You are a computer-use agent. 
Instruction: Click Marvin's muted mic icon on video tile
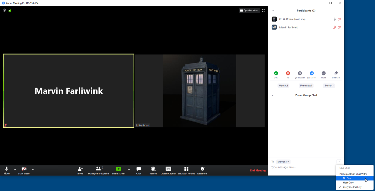click(x=6, y=125)
